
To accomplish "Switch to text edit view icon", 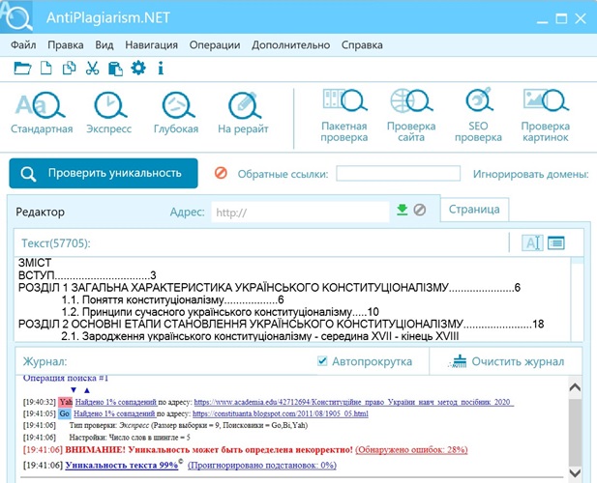I will 532,242.
